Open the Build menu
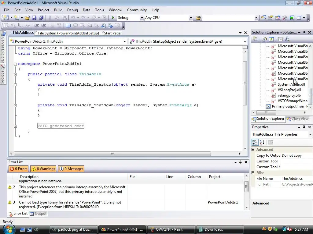This screenshot has height=234, width=313. (58, 10)
